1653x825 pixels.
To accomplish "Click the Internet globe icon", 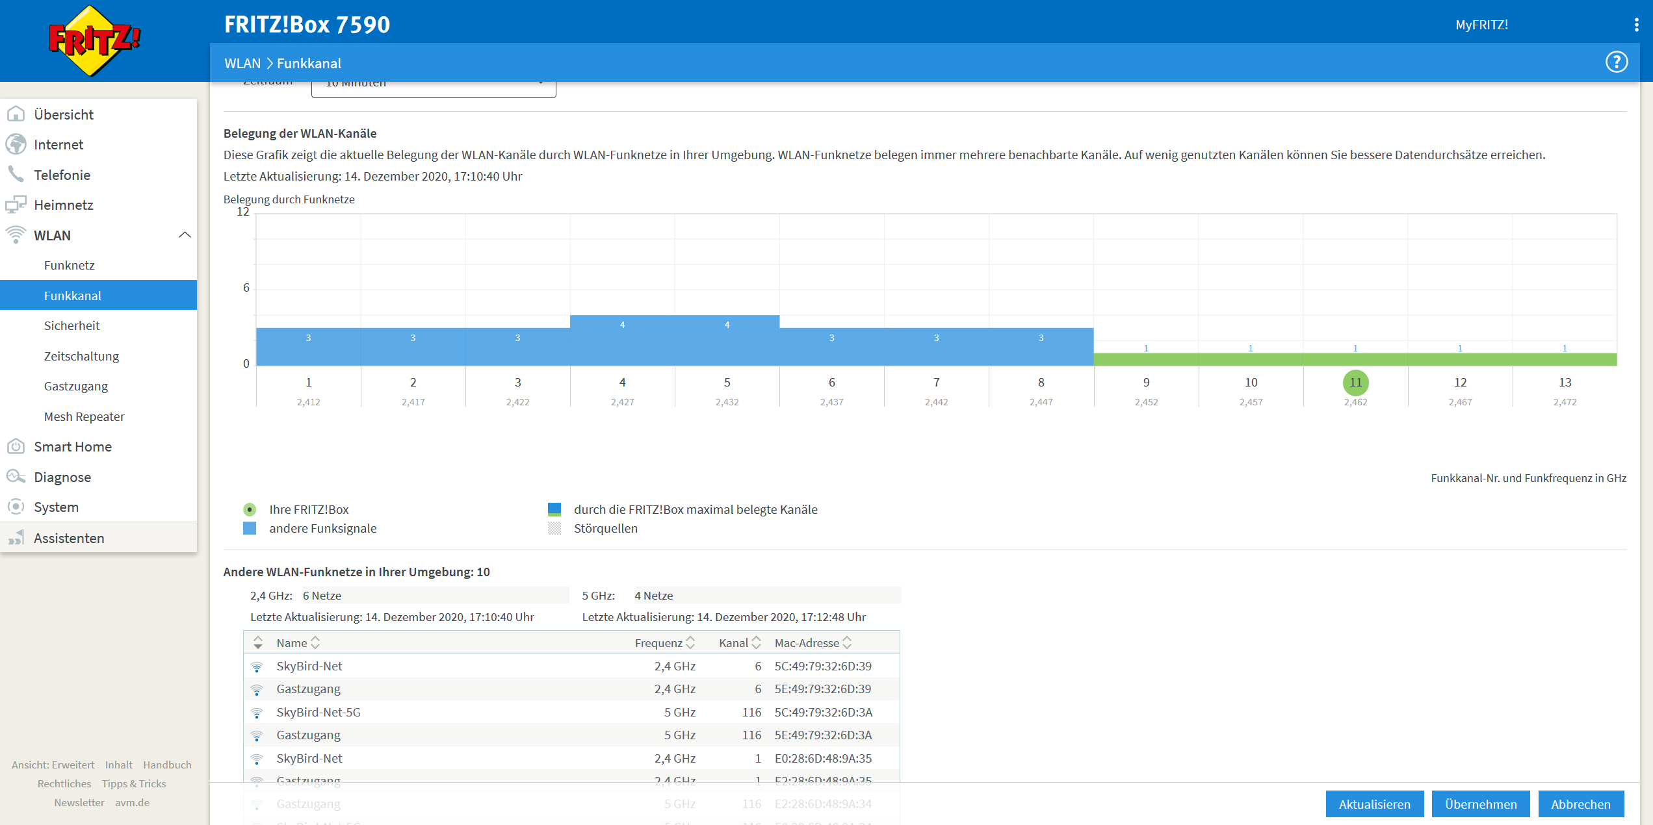I will 16,144.
